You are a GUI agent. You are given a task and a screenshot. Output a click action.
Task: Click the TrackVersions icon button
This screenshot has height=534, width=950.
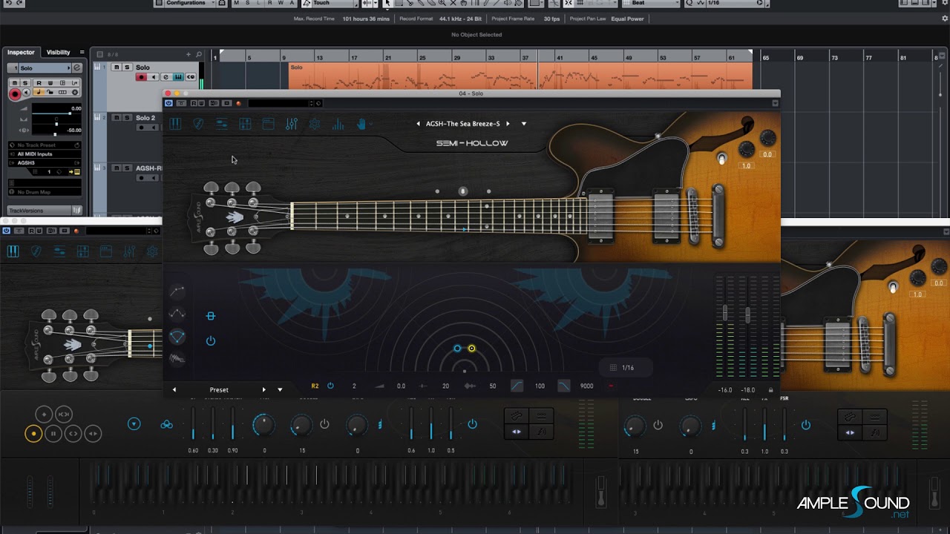click(x=76, y=211)
